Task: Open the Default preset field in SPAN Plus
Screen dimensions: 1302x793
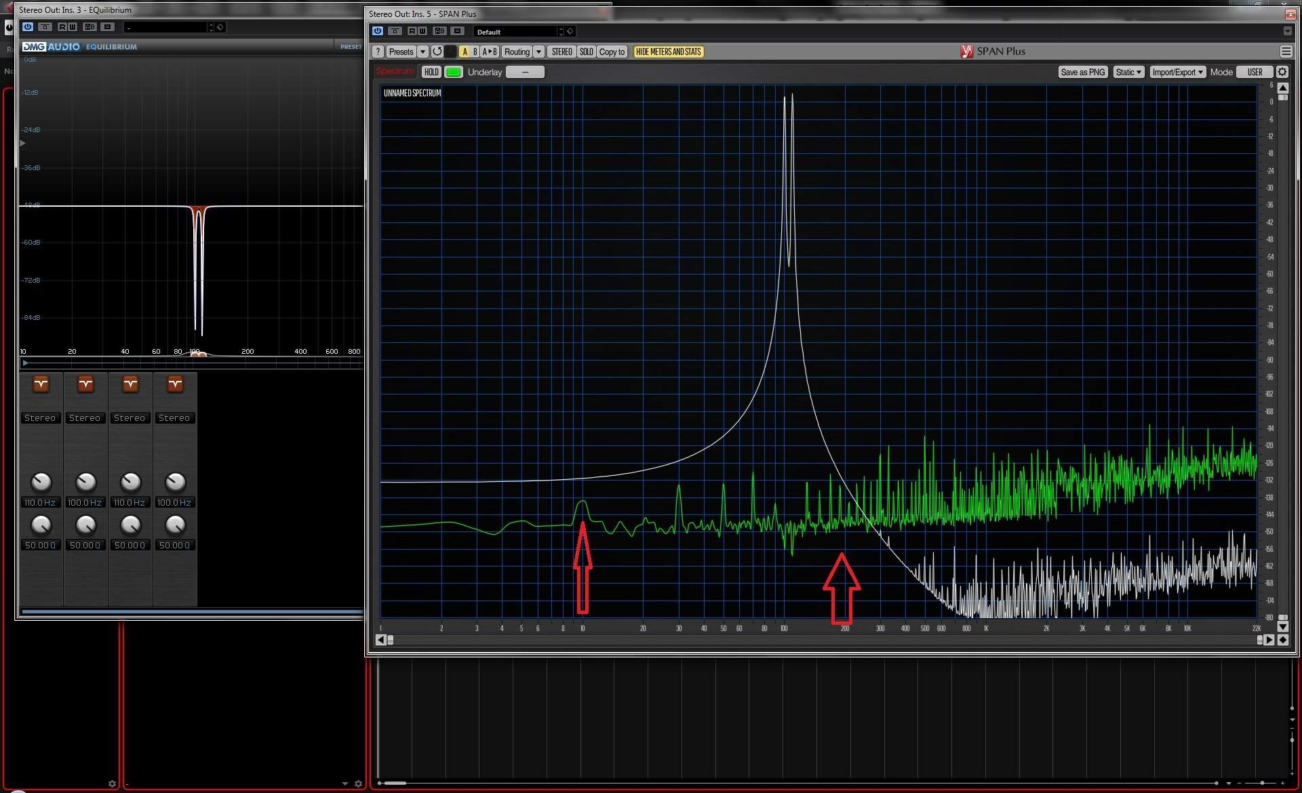Action: (x=515, y=32)
